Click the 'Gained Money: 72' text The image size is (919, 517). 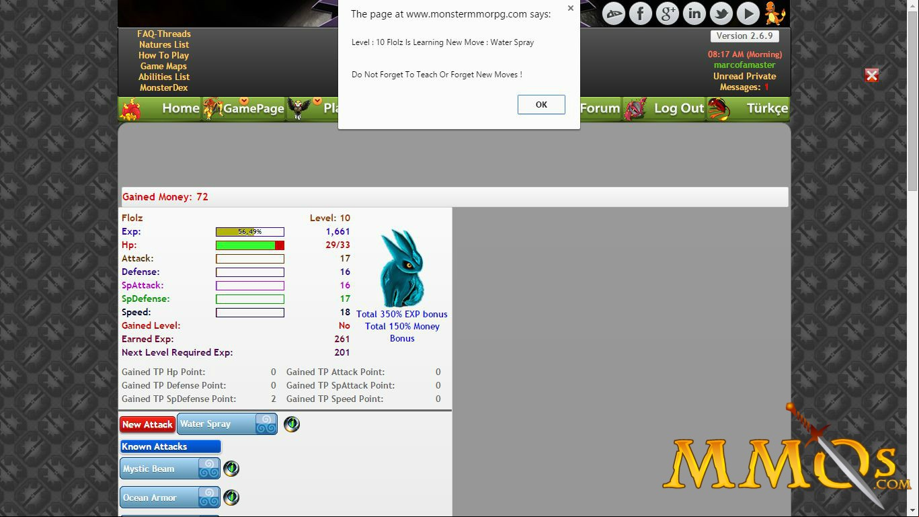click(x=165, y=197)
